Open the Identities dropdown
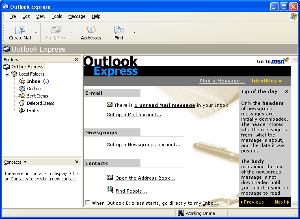The height and width of the screenshot is (219, 300). click(267, 81)
